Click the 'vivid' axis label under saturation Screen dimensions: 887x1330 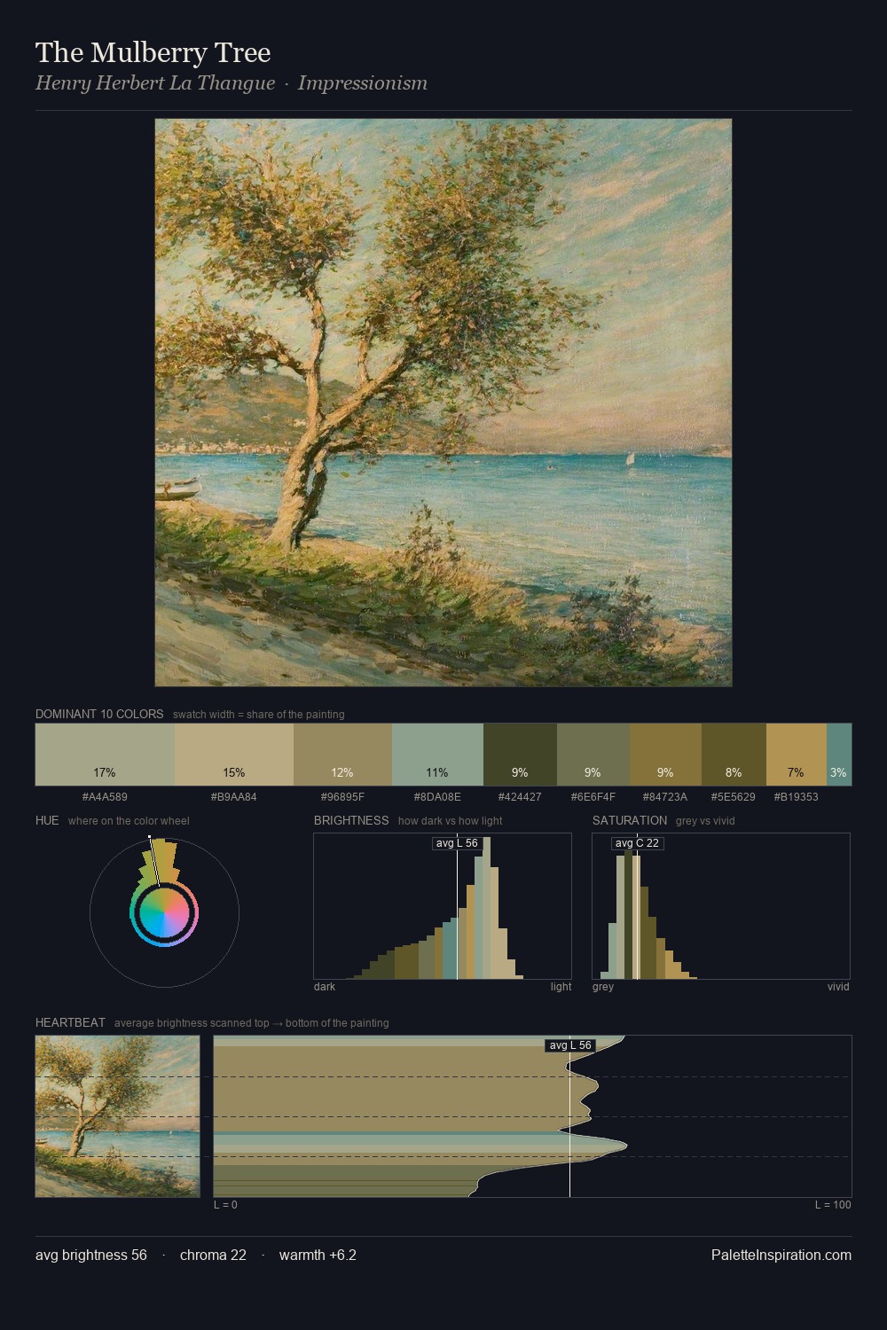coord(838,987)
